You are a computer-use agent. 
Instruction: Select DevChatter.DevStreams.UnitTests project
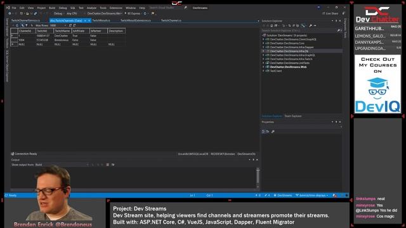[290, 63]
